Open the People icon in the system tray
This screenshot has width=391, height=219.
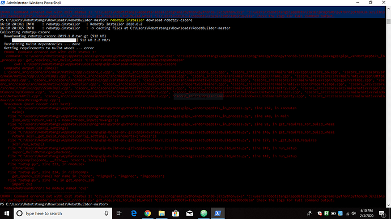pos(309,213)
